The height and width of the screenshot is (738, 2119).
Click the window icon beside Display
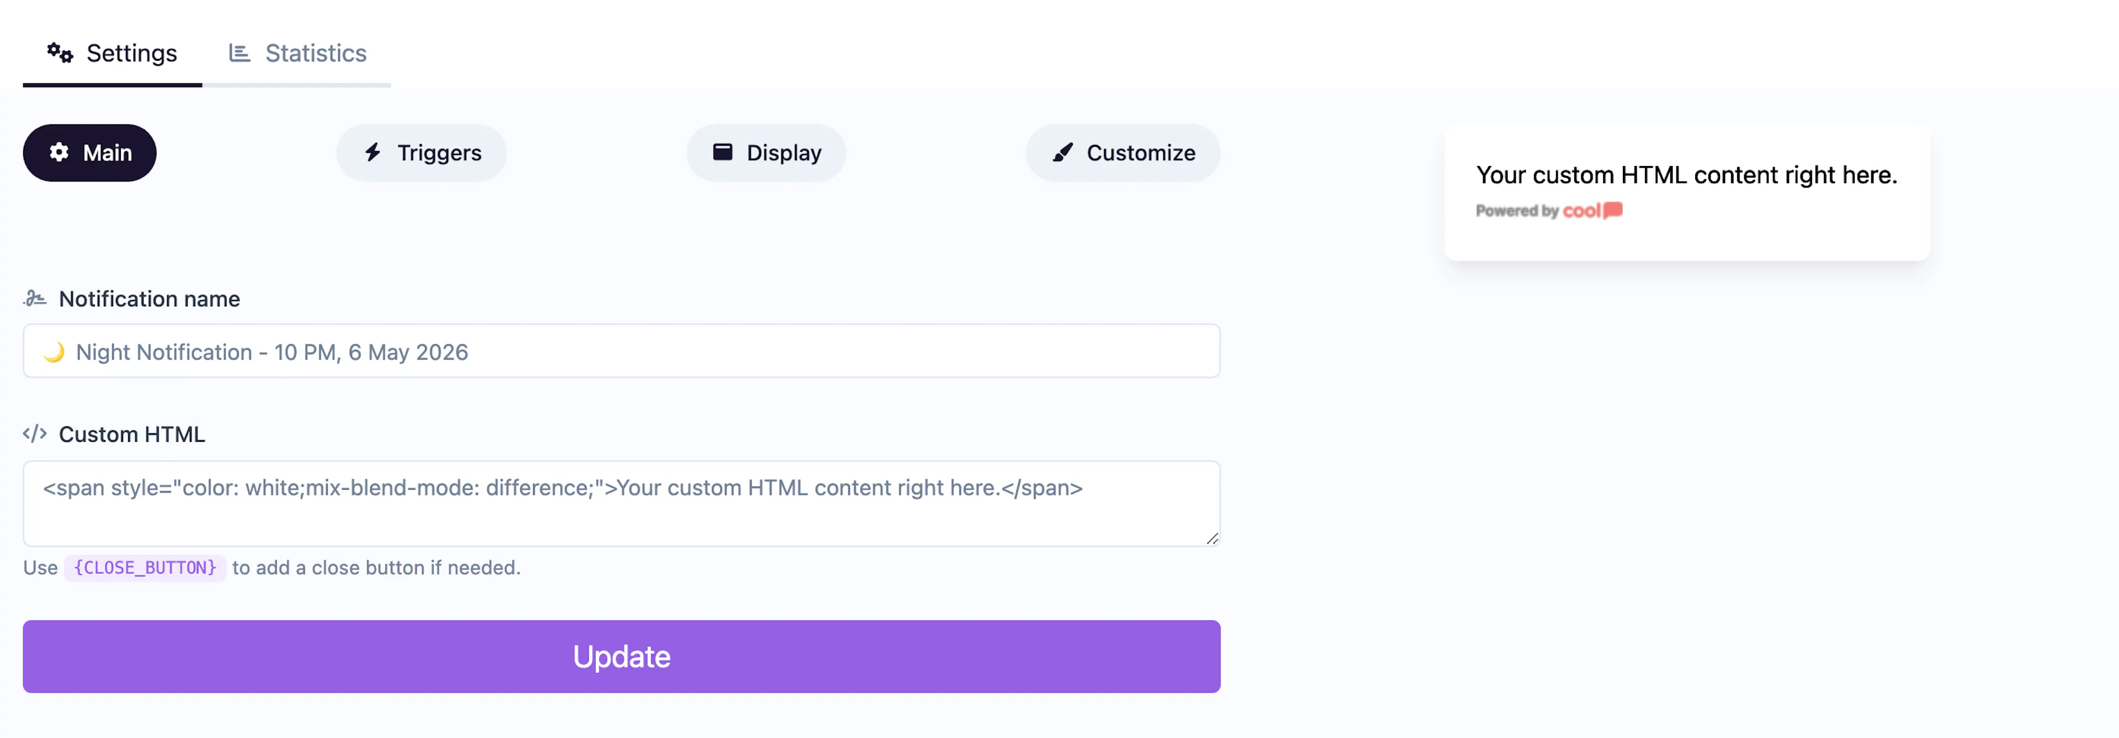[722, 151]
